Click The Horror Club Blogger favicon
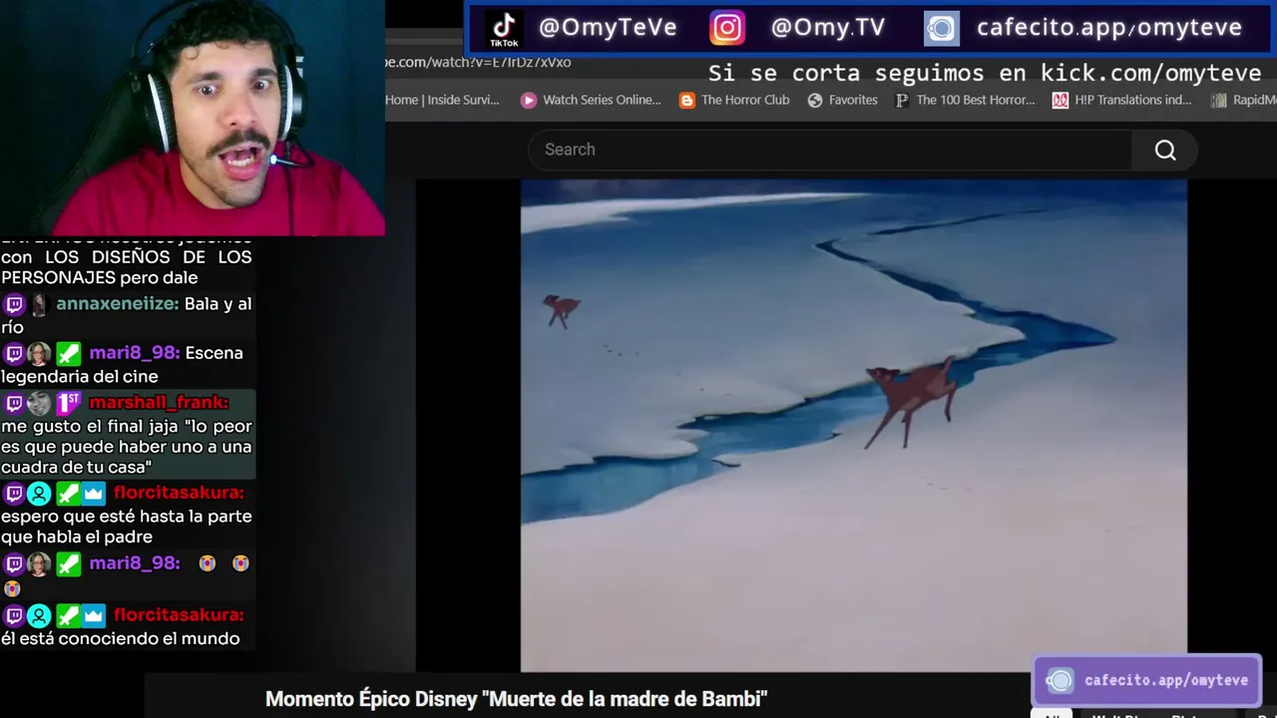The height and width of the screenshot is (718, 1277). [x=686, y=100]
